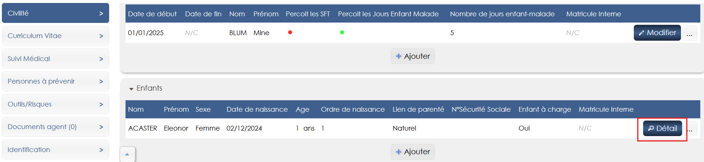Select Personnes à prévenir in sidebar
The width and height of the screenshot is (704, 162).
[x=55, y=81]
